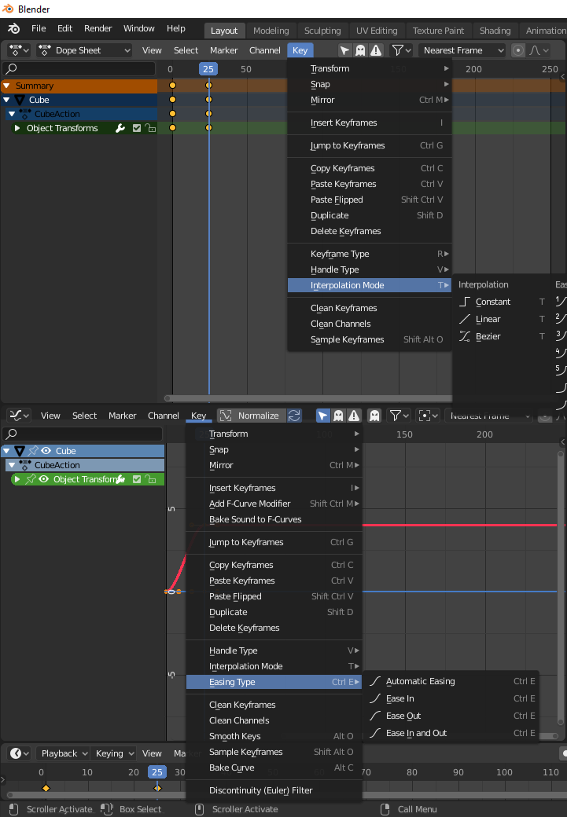Open the Dope Sheet mode dropdown

(84, 50)
